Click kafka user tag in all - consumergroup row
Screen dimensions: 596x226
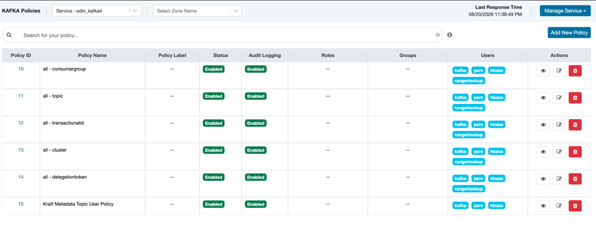(x=460, y=70)
